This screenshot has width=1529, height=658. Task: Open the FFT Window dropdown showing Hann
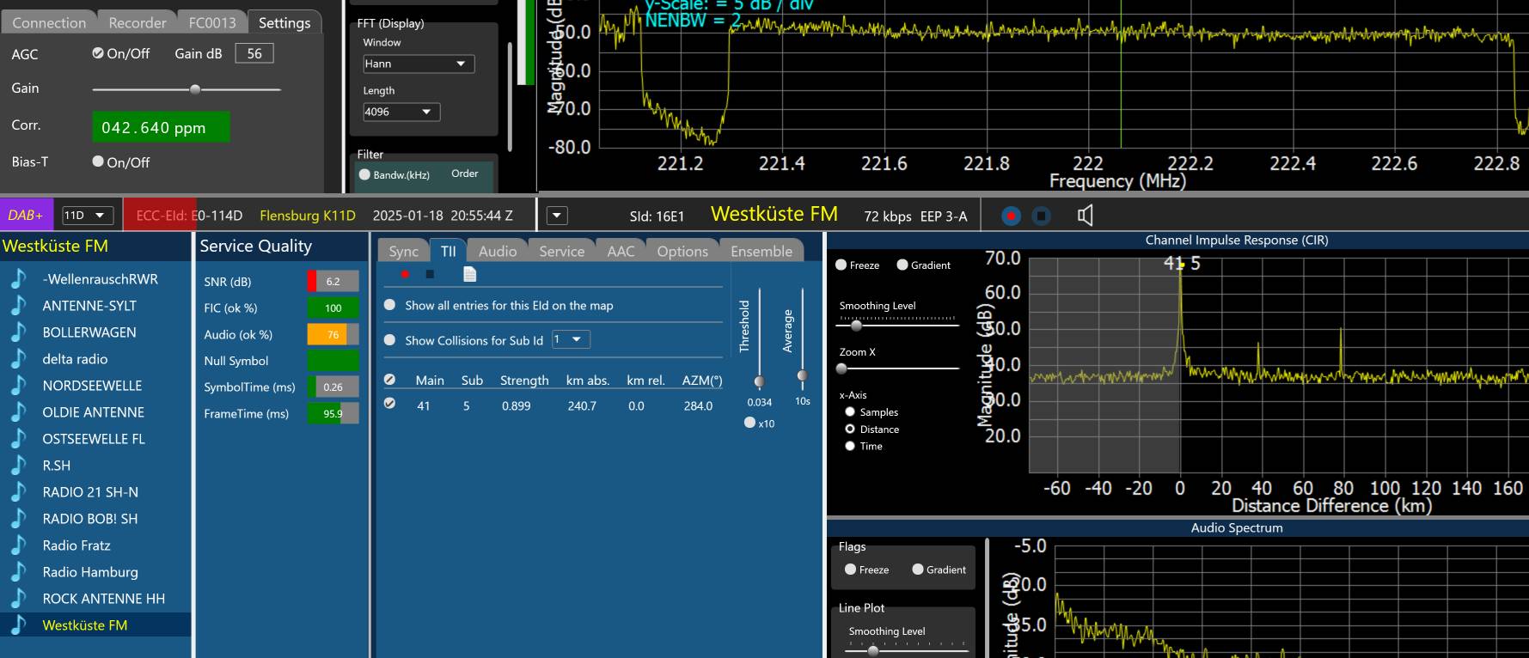pos(419,64)
